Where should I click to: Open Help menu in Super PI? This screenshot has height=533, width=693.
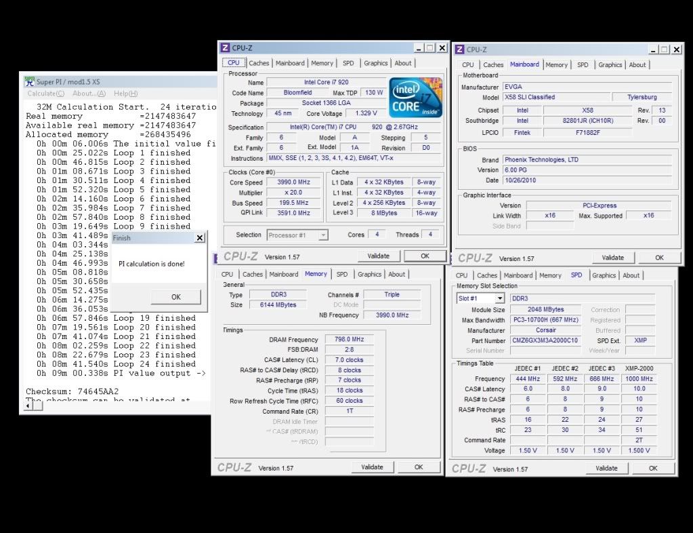tap(126, 94)
